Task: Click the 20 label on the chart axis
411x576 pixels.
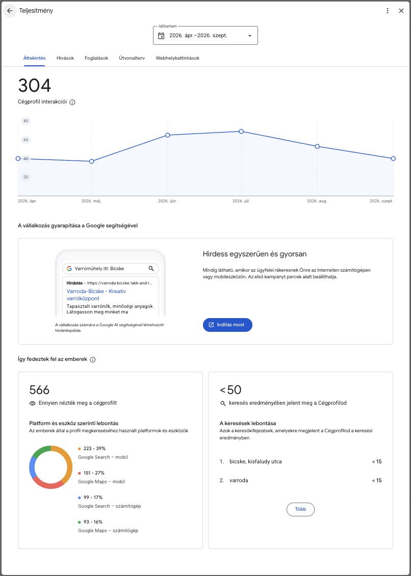Action: point(25,177)
